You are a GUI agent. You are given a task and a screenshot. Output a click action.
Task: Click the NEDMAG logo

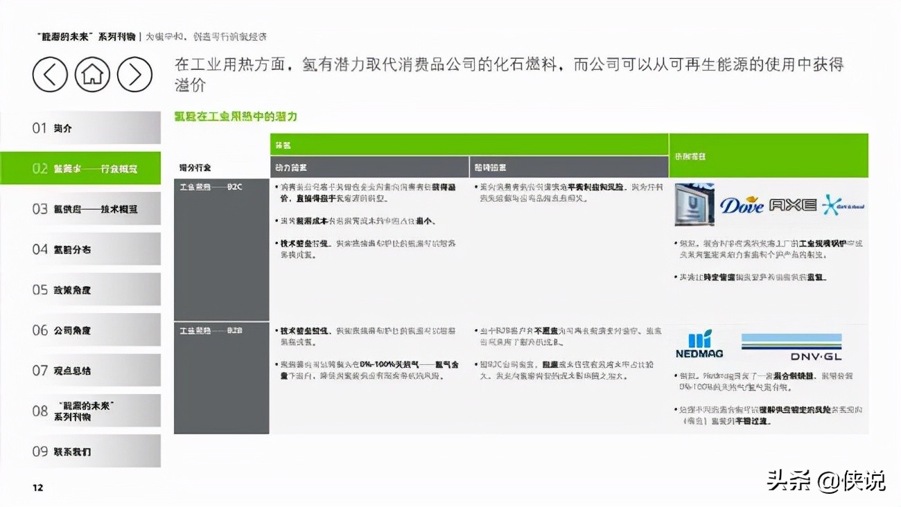(x=699, y=345)
